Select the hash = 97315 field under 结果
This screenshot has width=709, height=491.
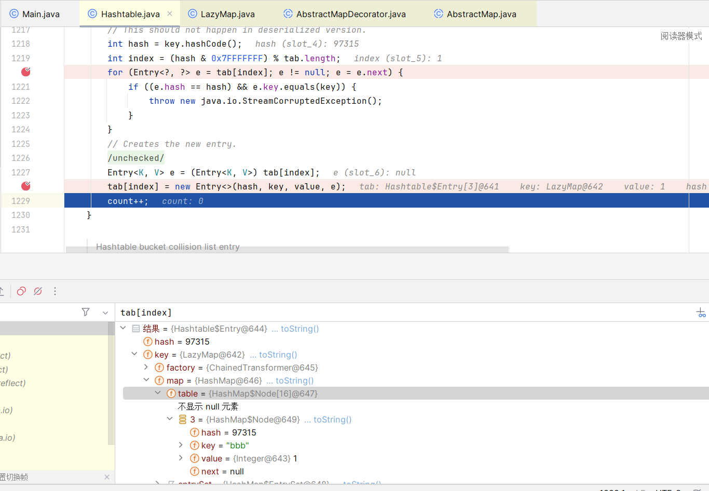coord(182,342)
